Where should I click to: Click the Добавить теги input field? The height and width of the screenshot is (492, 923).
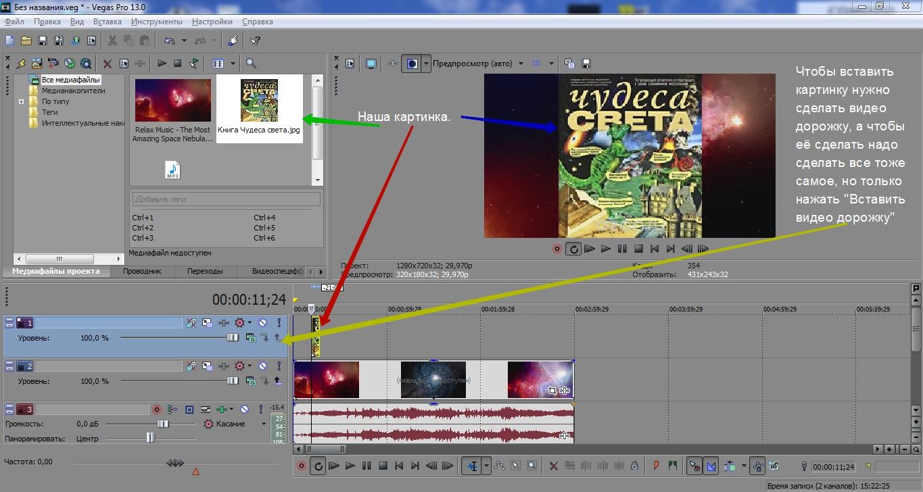click(x=226, y=199)
